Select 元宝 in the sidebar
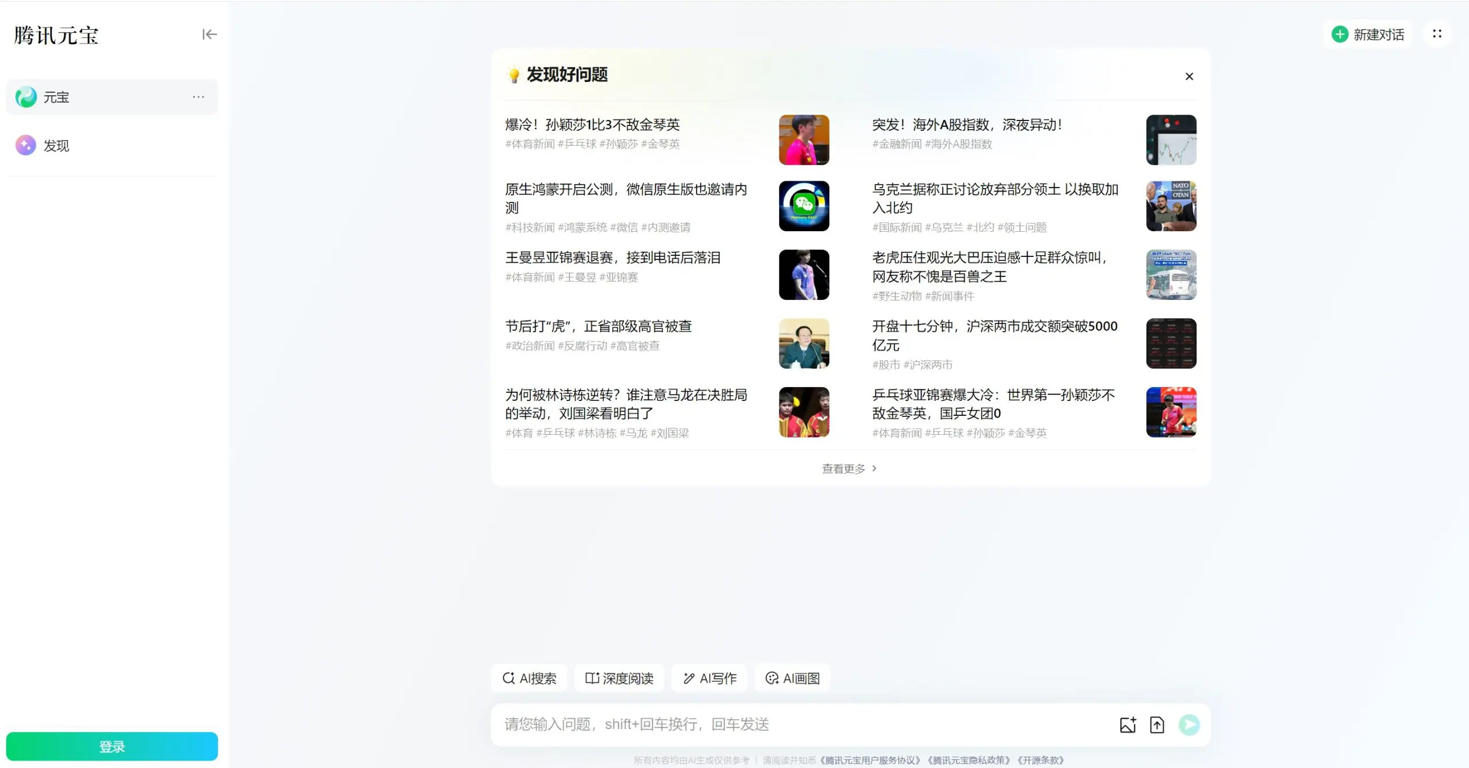 (x=56, y=98)
